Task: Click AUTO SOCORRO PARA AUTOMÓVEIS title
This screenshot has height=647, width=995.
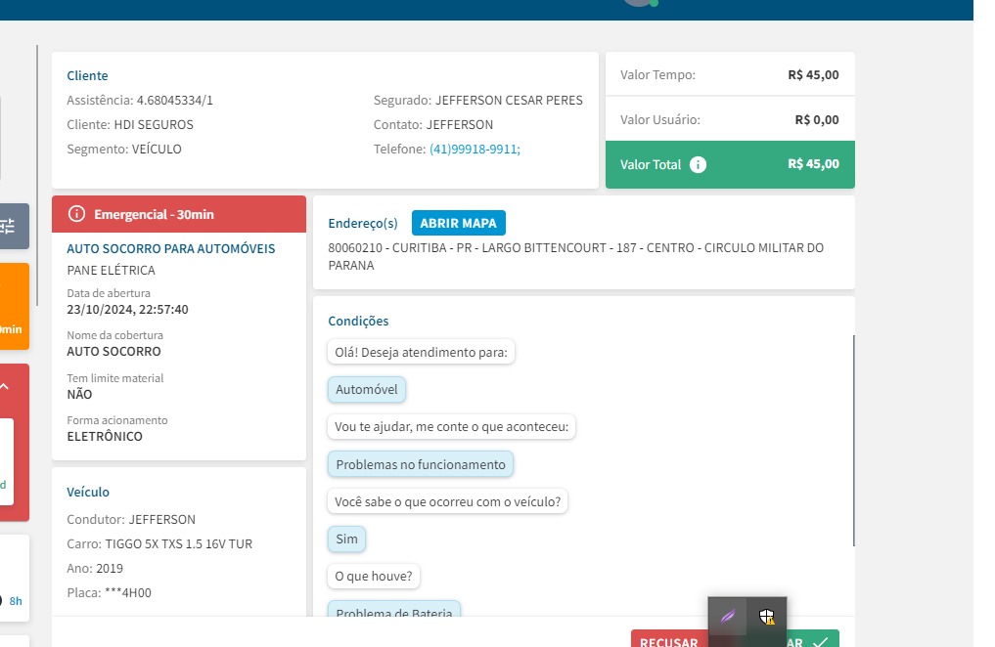Action: 170,248
